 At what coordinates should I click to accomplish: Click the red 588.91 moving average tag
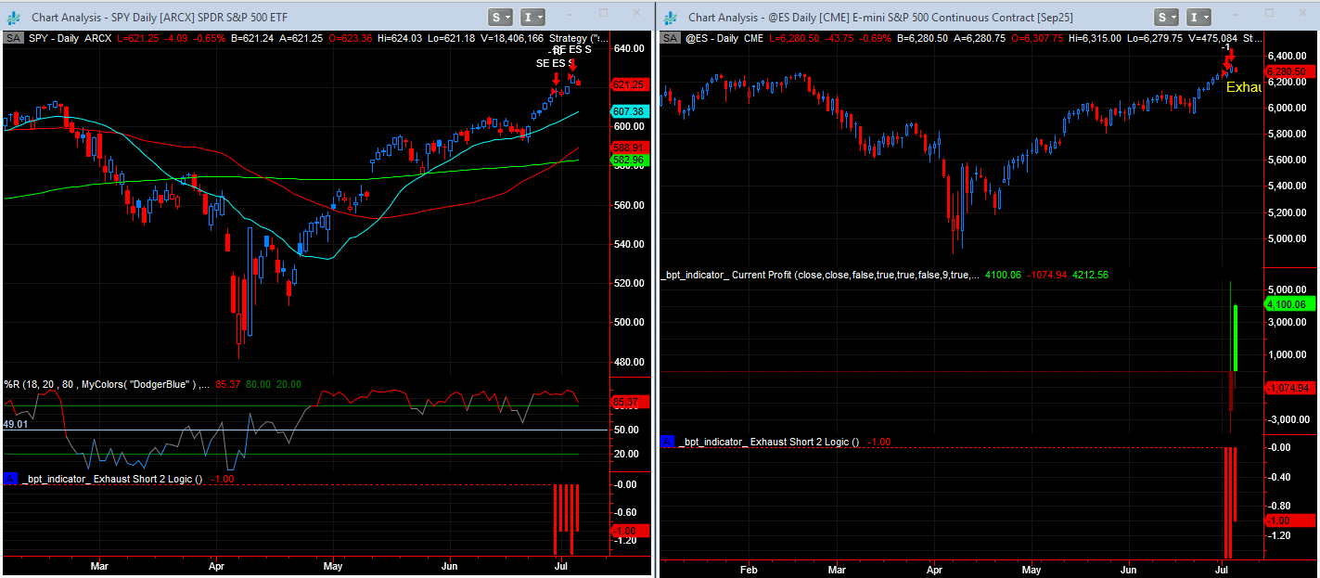click(x=628, y=148)
